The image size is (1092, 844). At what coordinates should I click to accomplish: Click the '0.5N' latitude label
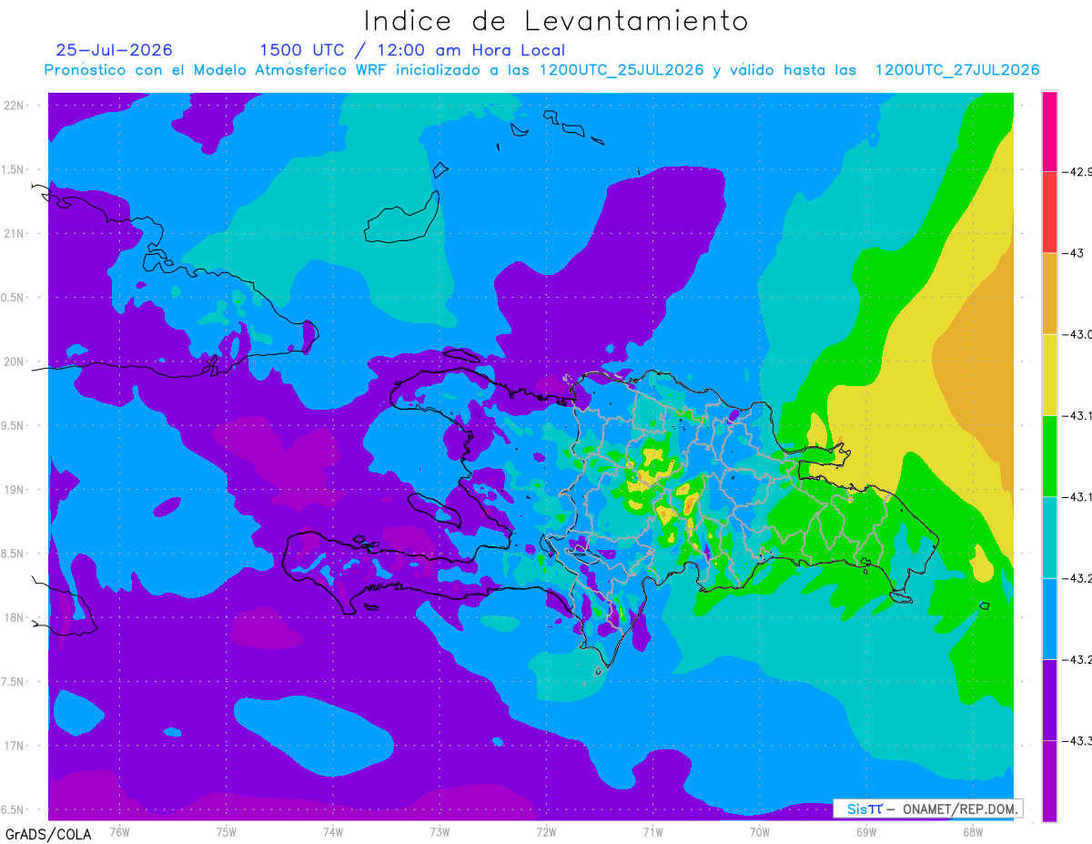[14, 298]
